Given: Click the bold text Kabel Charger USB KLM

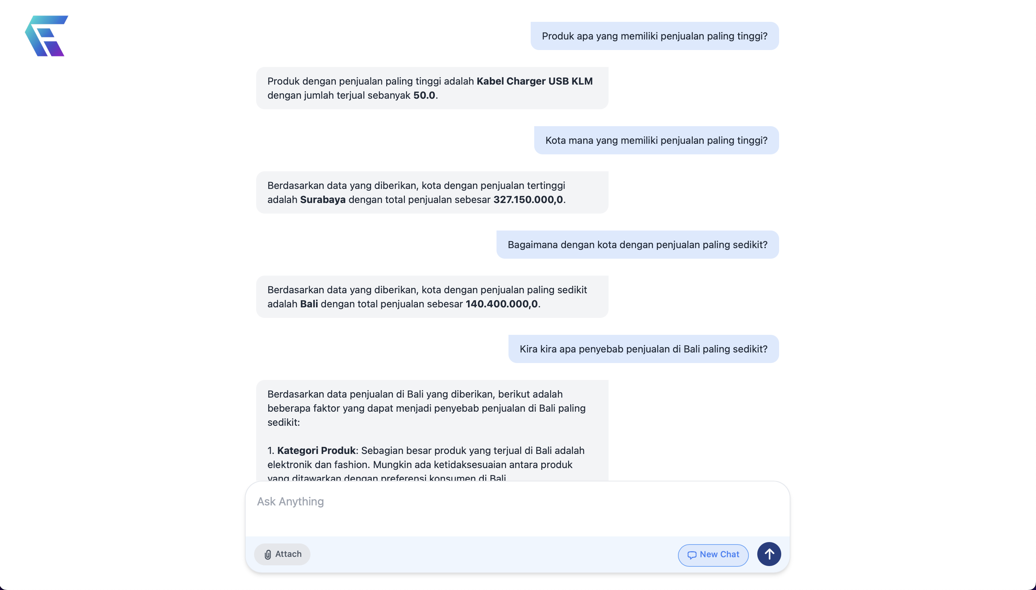Looking at the screenshot, I should [x=534, y=81].
